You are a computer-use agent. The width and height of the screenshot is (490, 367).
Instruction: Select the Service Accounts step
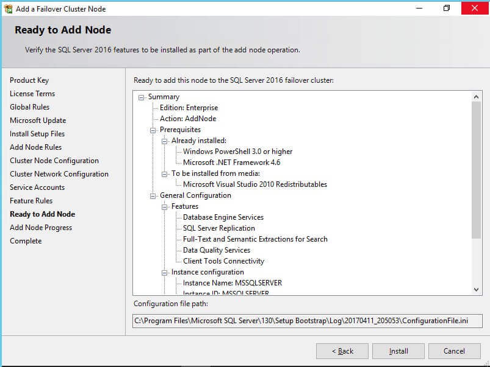(x=37, y=187)
